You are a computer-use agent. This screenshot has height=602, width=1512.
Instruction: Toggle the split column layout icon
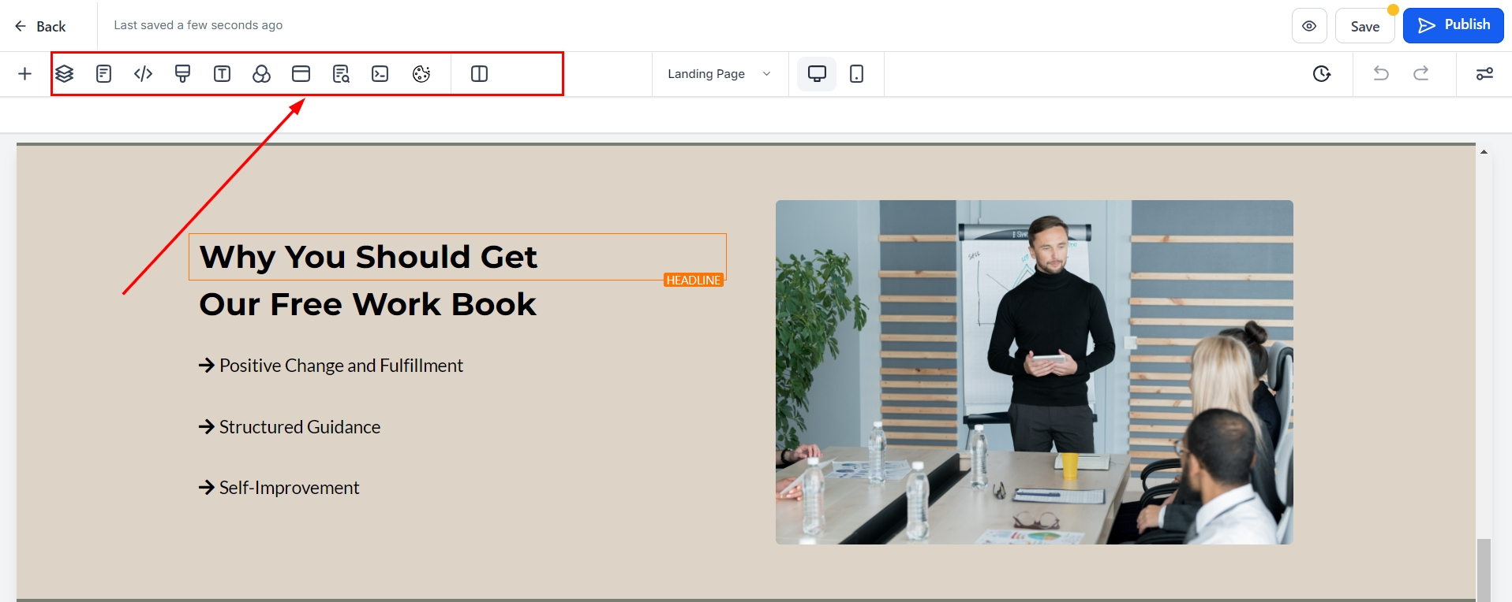(x=479, y=74)
